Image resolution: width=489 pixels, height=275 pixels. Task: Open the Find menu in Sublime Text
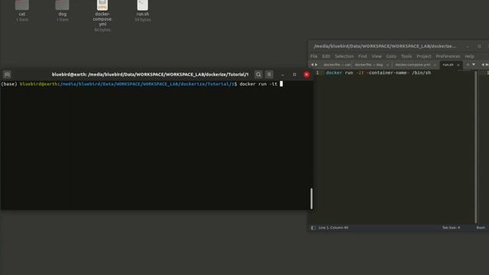coord(362,57)
